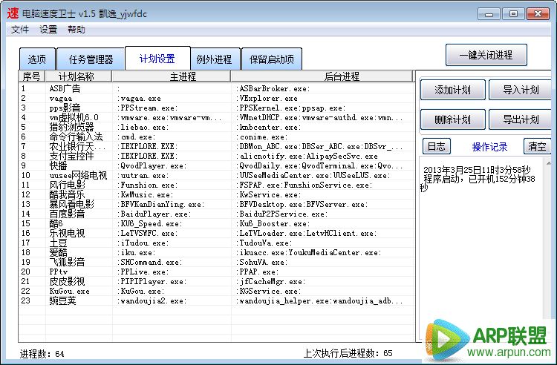Switch to the 任务管理器 tab
The width and height of the screenshot is (557, 365).
[x=91, y=59]
